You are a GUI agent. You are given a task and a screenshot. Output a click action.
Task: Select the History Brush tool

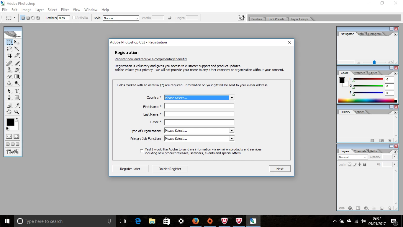coord(17,70)
